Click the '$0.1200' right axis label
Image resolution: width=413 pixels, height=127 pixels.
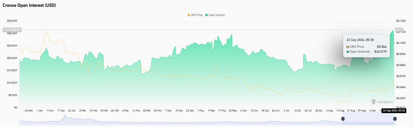[401, 21]
